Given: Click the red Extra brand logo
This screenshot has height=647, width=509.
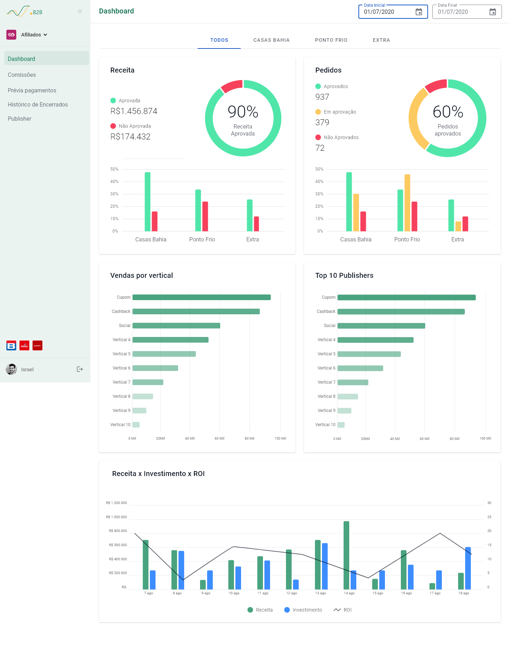Looking at the screenshot, I should point(24,345).
